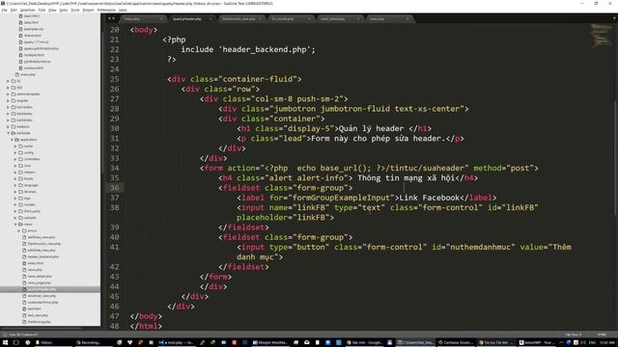Viewport: 618px width, 347px height.
Task: Click the minimap code preview
Action: point(601,36)
